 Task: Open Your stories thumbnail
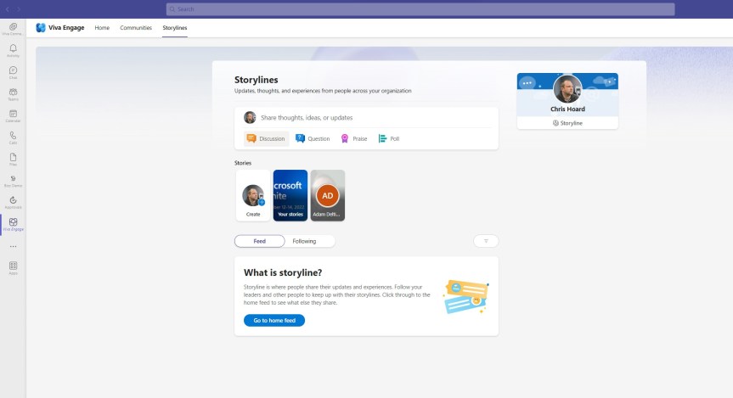click(x=290, y=195)
